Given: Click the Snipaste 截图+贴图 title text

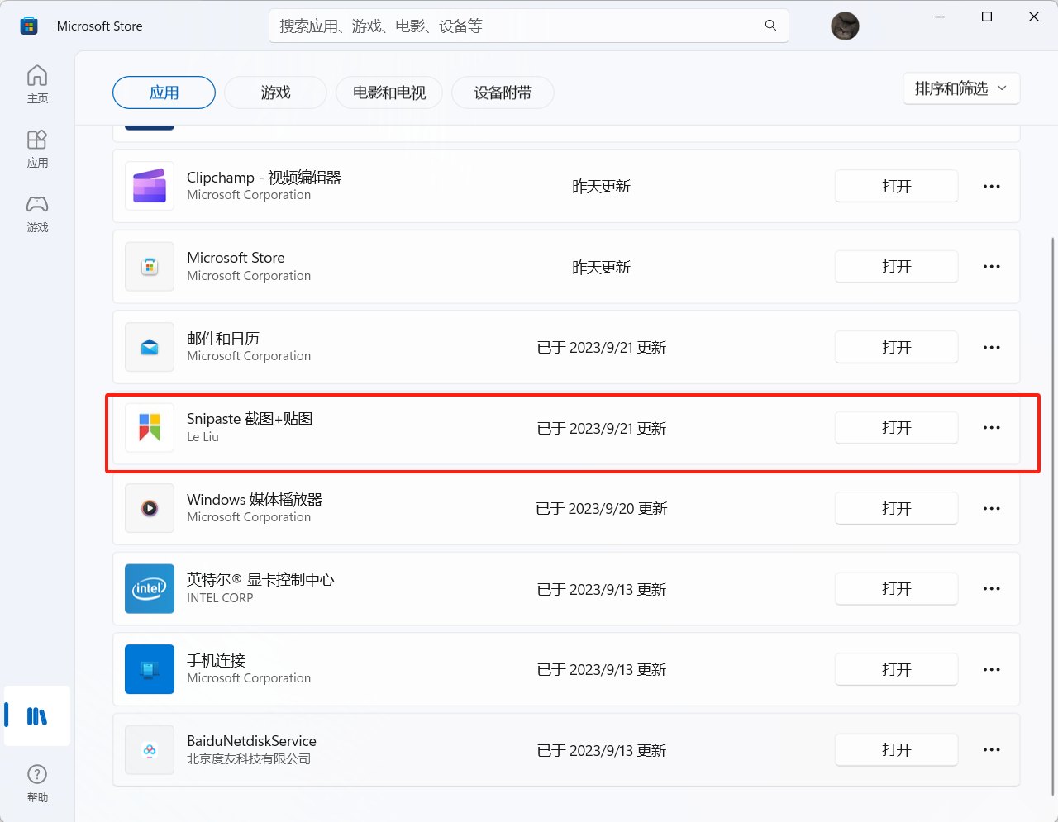Looking at the screenshot, I should point(250,418).
